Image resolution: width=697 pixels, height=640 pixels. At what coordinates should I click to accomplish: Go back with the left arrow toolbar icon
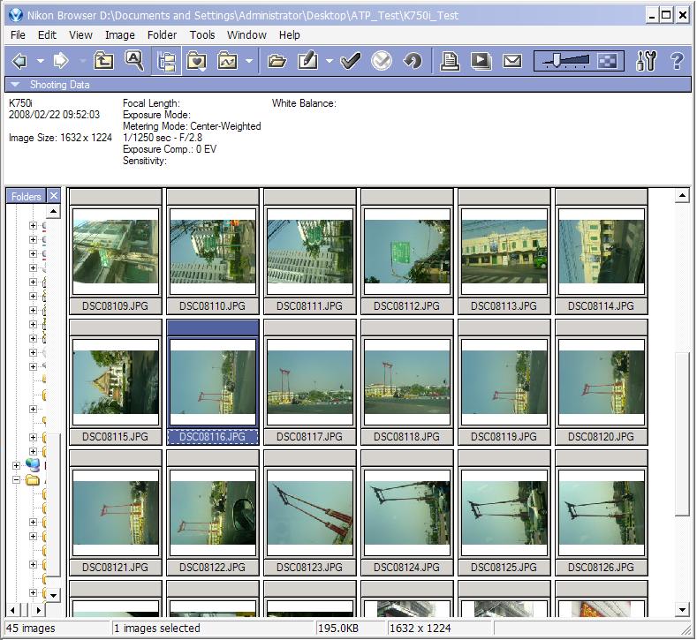pyautogui.click(x=19, y=61)
